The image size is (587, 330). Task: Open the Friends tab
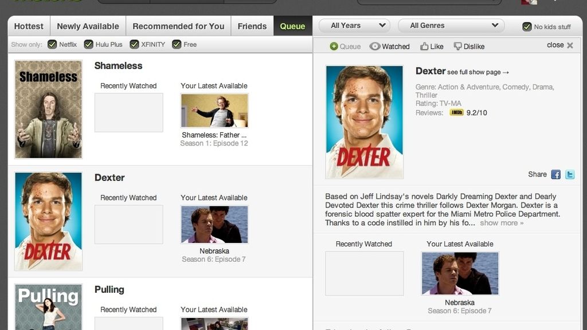[252, 26]
